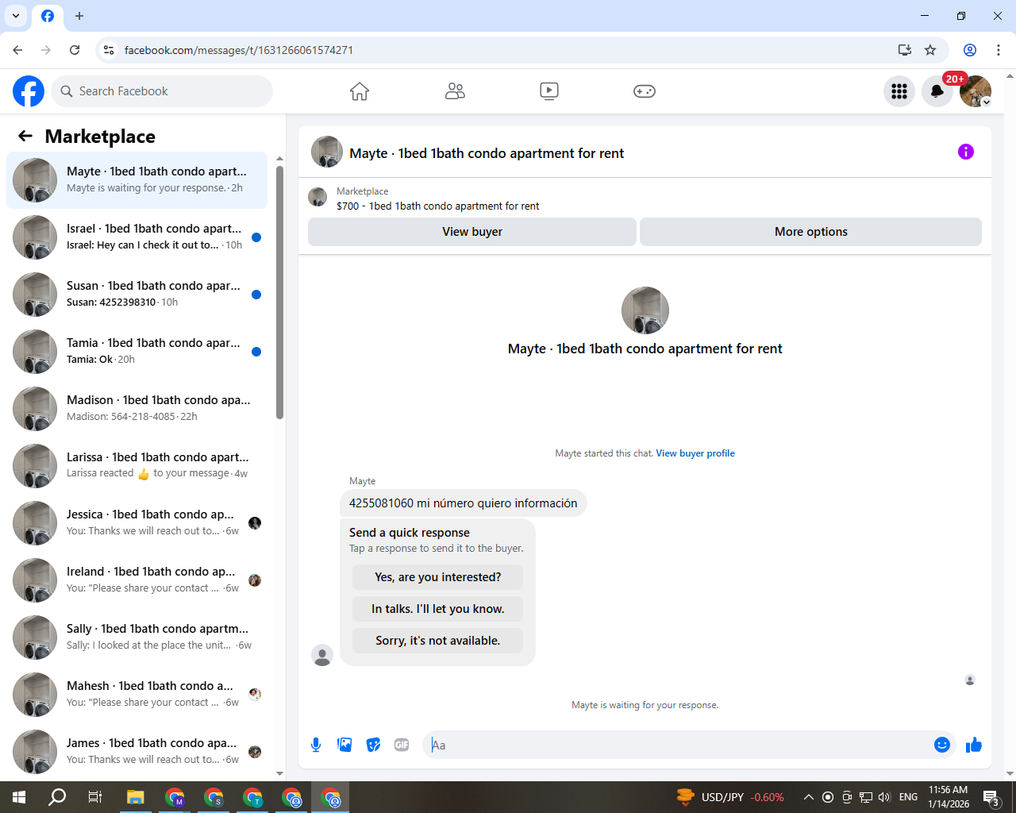1016x813 pixels.
Task: Open the Israel conversation
Action: tap(137, 237)
